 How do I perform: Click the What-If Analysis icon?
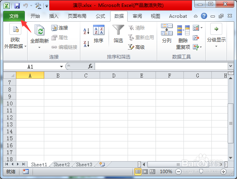[196, 47]
